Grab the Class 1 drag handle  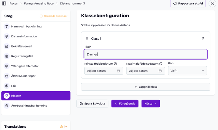87,39
